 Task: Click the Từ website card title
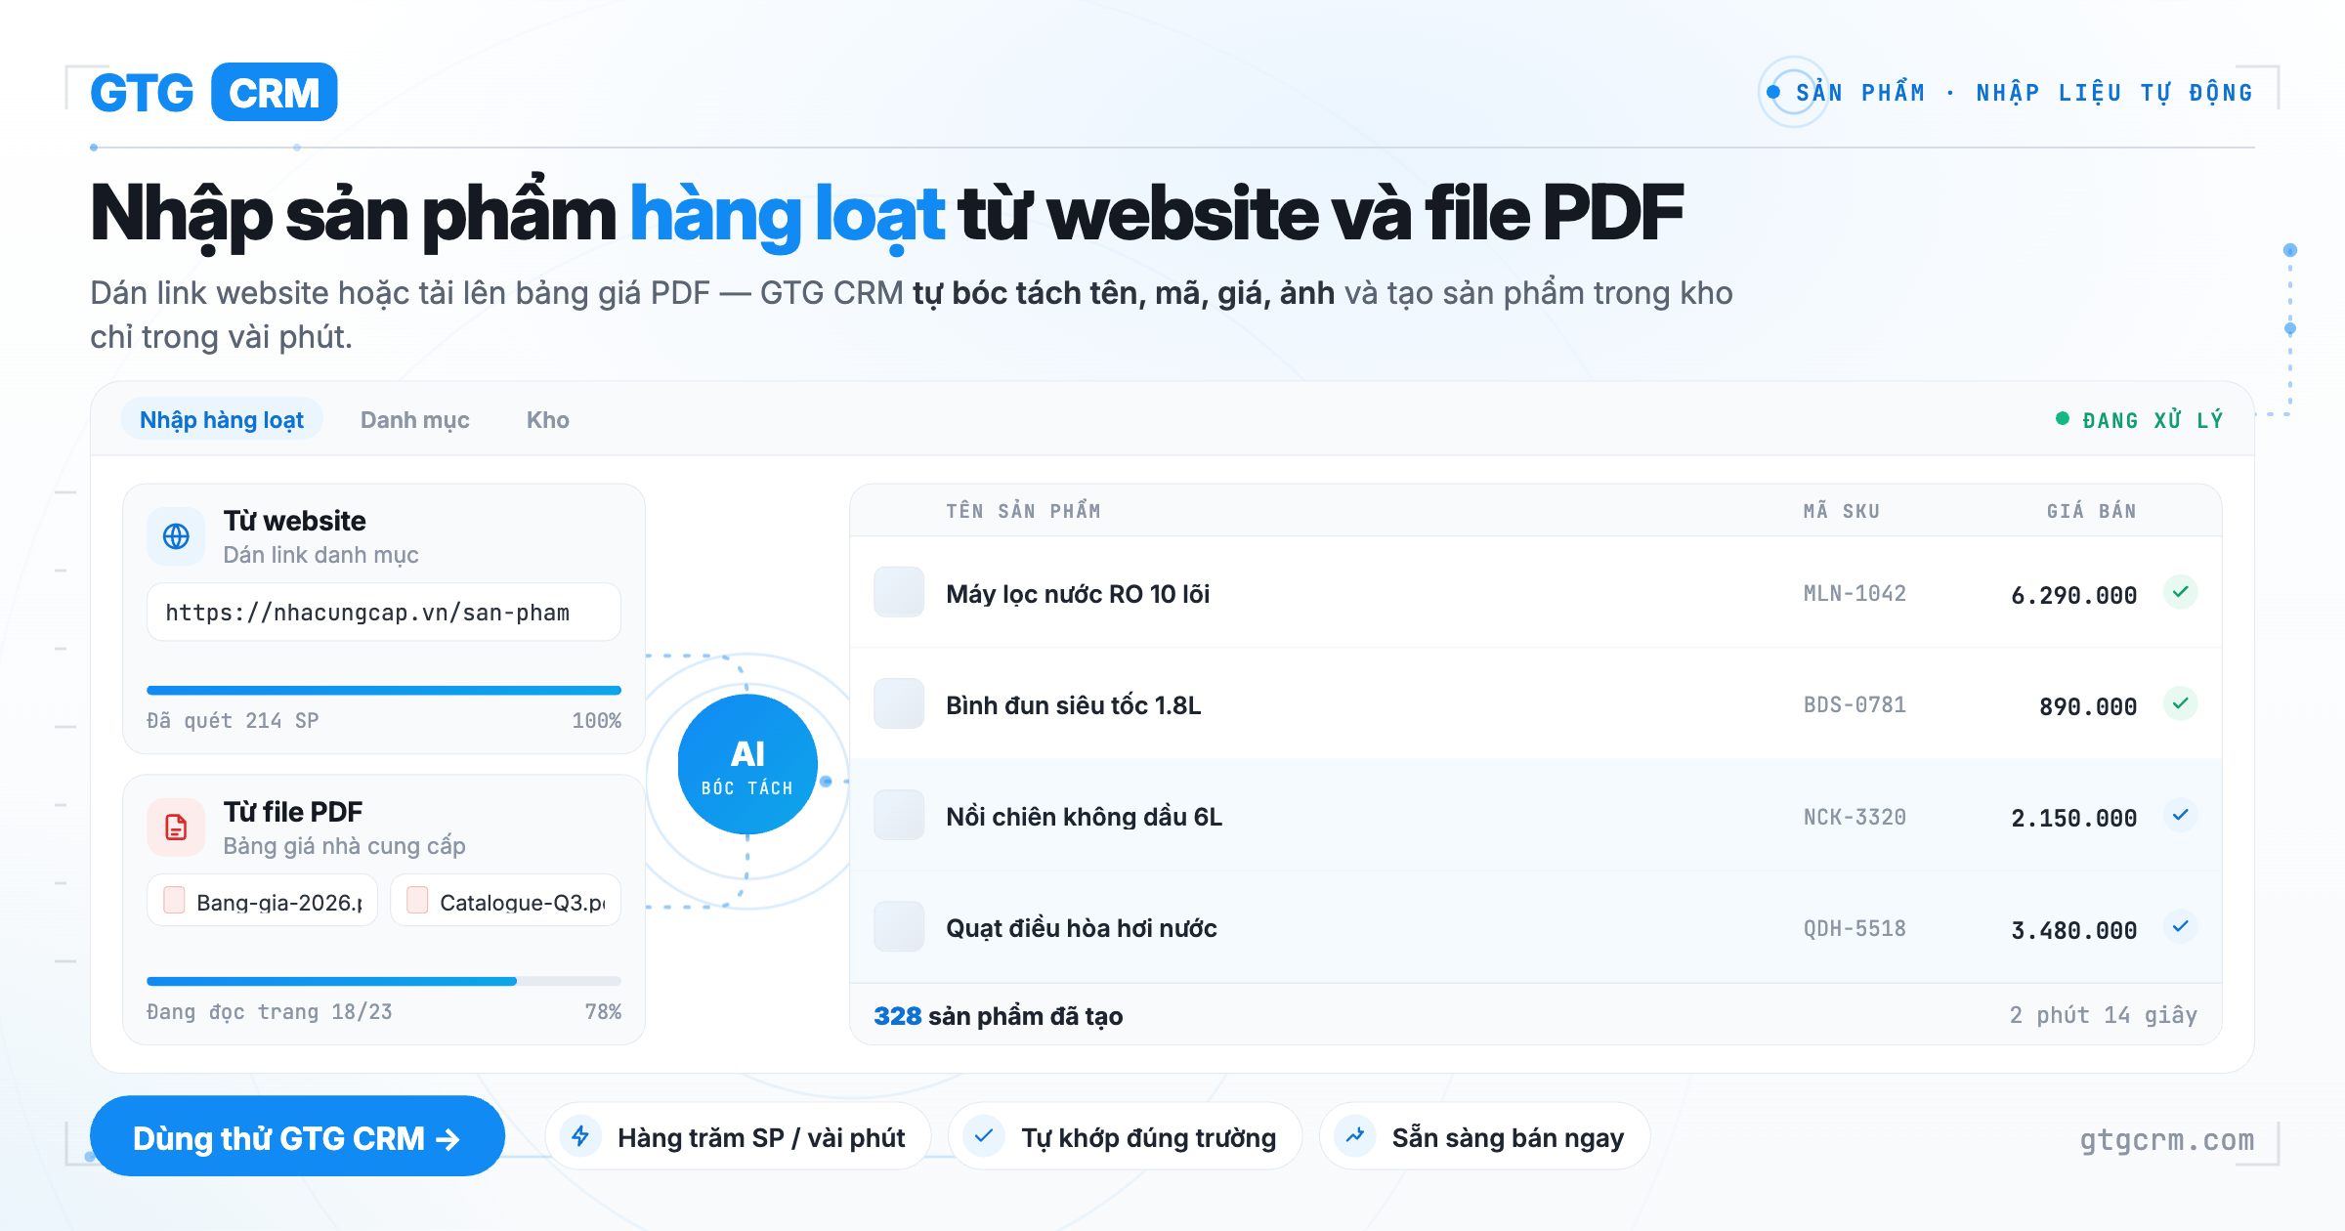click(294, 521)
